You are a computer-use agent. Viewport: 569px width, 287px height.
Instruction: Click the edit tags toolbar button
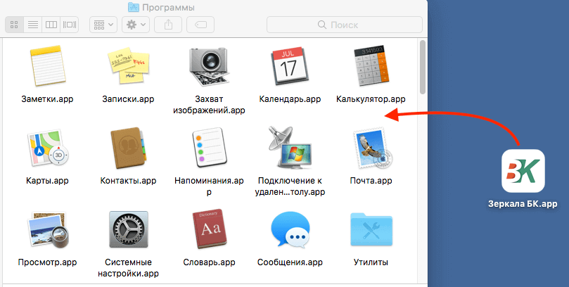[x=200, y=25]
